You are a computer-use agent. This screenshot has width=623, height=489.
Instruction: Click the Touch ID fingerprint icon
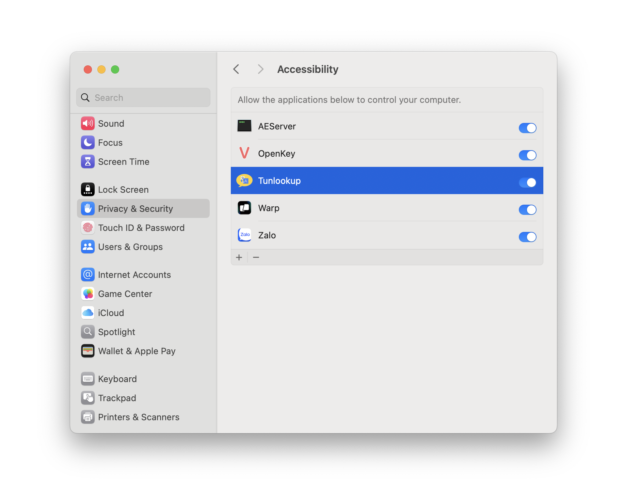[x=88, y=227]
